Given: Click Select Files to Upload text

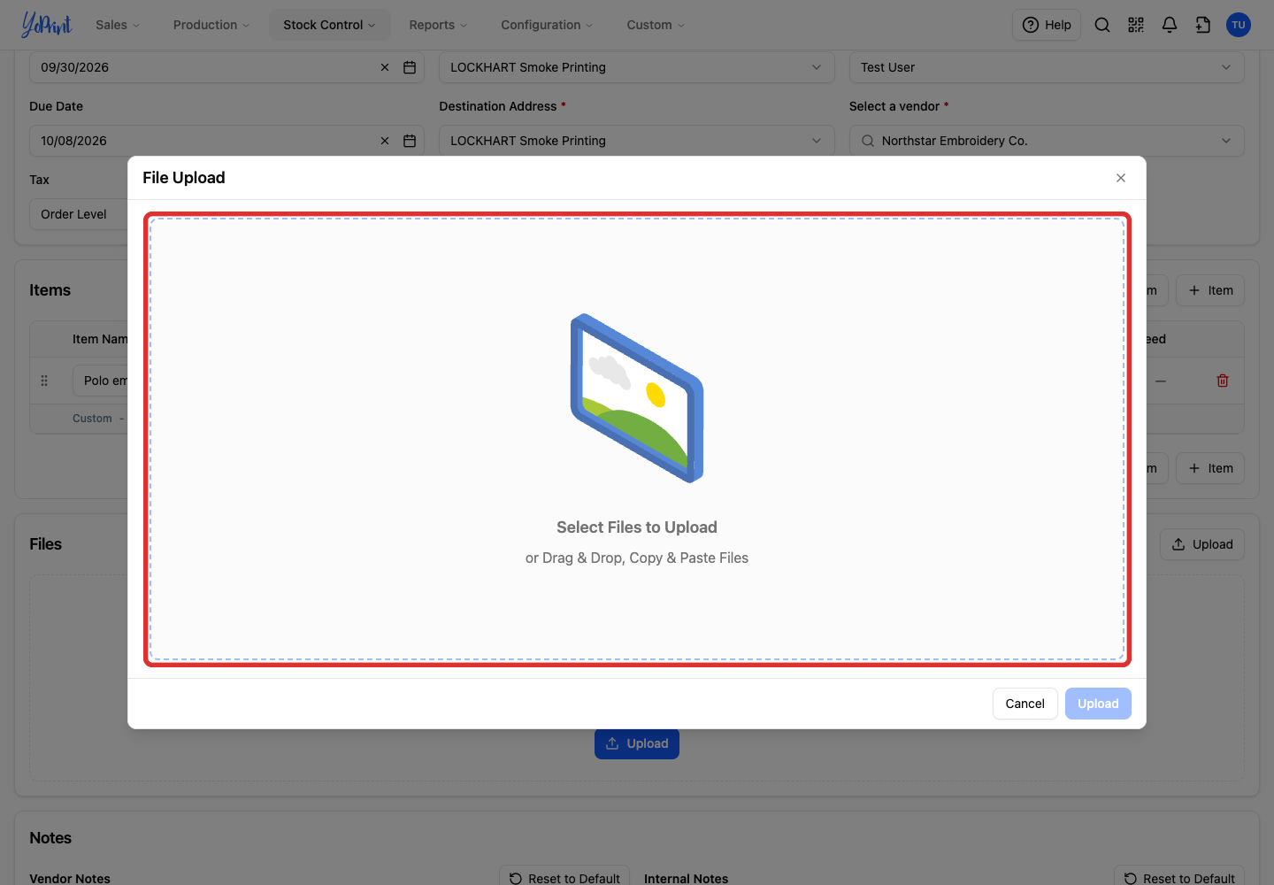Looking at the screenshot, I should coord(637,527).
